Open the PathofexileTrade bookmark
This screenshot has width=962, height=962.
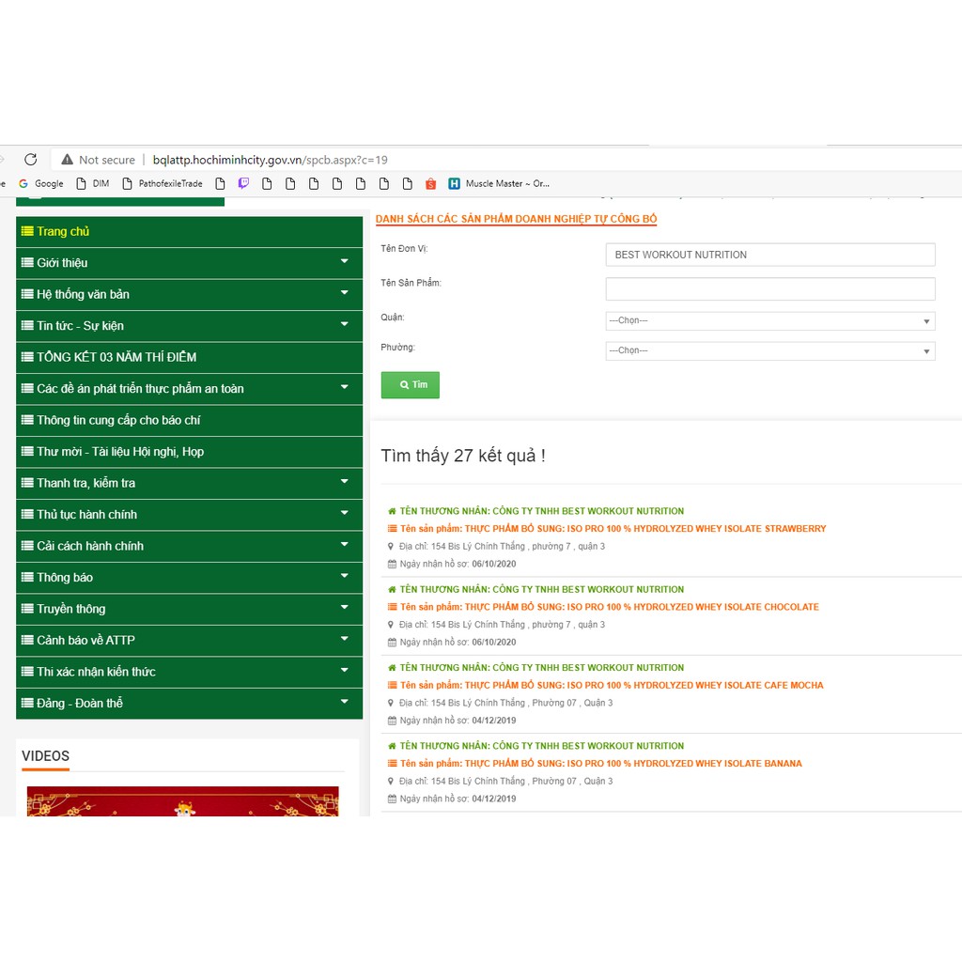pyautogui.click(x=163, y=183)
